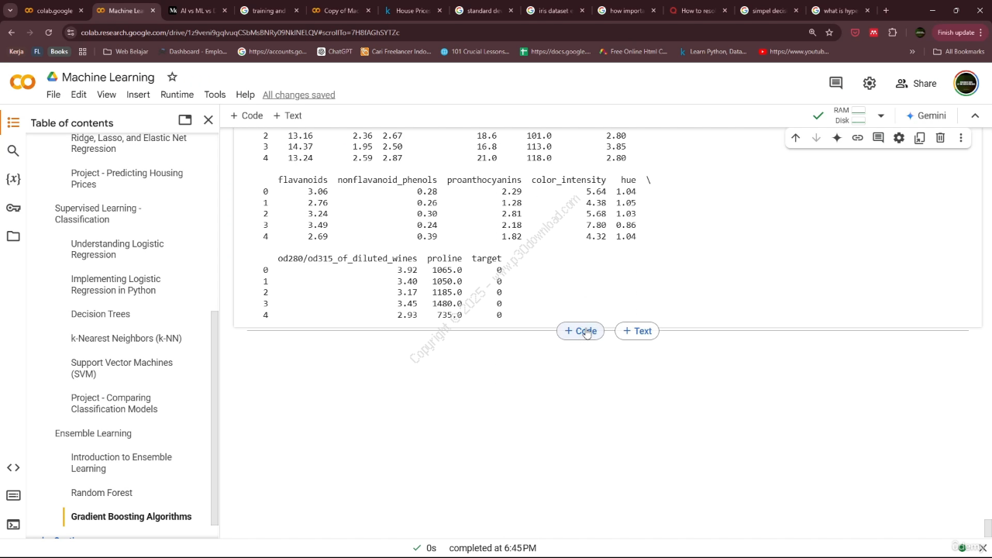
Task: Open the Help menu
Action: (245, 95)
